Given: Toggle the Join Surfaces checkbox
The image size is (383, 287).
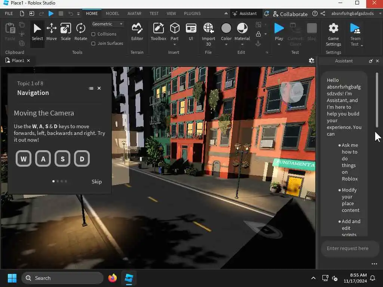Looking at the screenshot, I should point(94,43).
